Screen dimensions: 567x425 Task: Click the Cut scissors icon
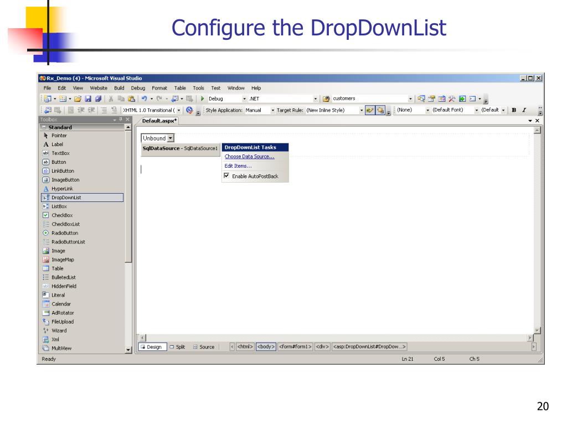point(111,99)
